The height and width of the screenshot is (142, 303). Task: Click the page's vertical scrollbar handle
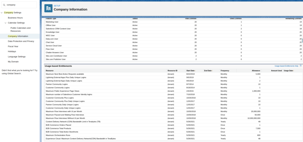[x=302, y=41]
